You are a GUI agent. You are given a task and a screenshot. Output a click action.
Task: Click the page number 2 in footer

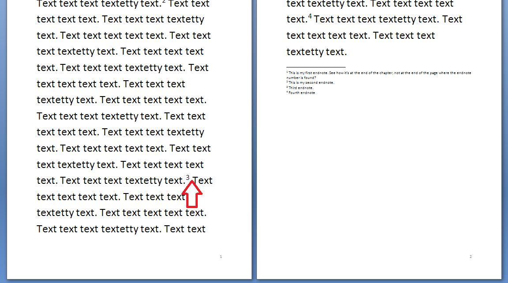[470, 257]
